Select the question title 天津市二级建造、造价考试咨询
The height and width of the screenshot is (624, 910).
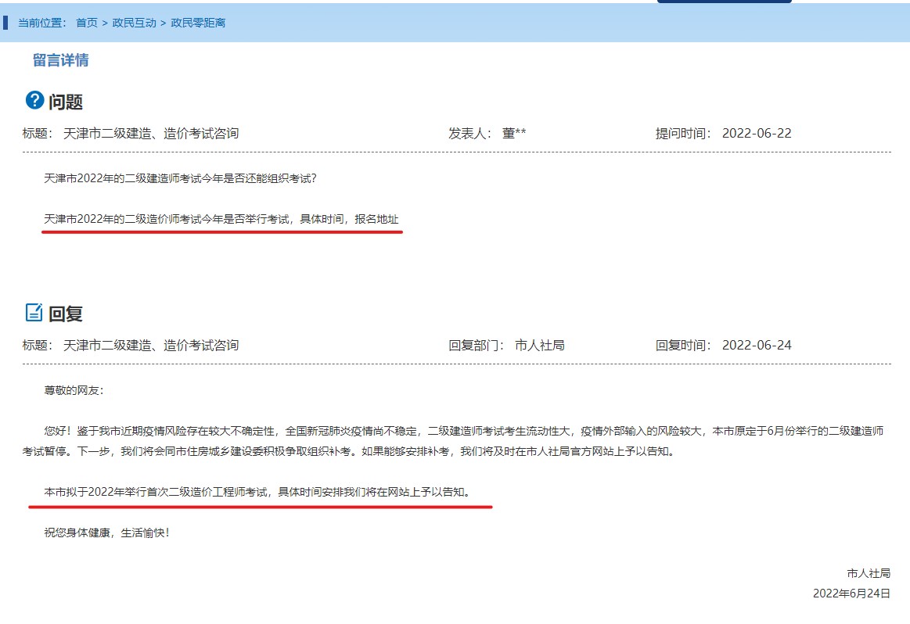coord(153,133)
